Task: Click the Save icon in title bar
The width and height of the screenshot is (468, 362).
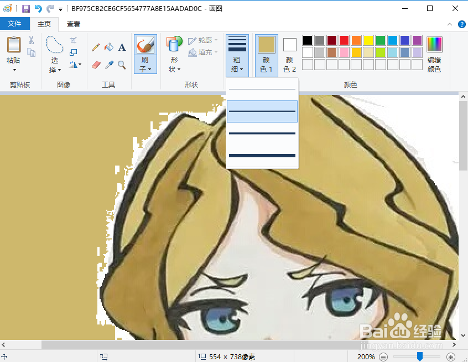Action: (25, 8)
